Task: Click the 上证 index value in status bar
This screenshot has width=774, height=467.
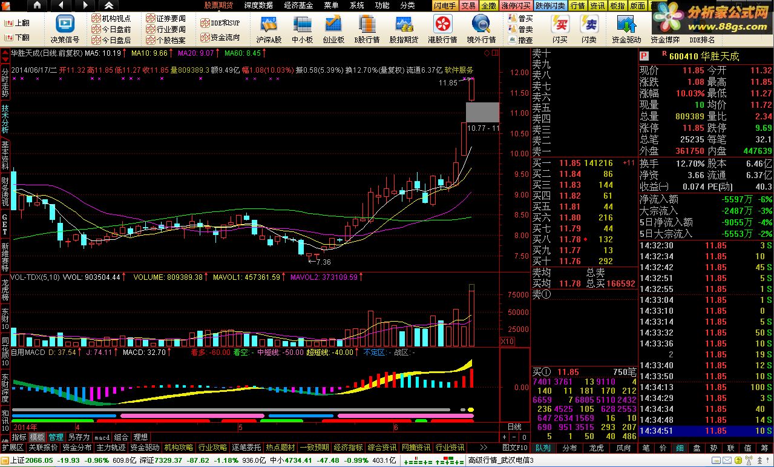Action: 40,460
